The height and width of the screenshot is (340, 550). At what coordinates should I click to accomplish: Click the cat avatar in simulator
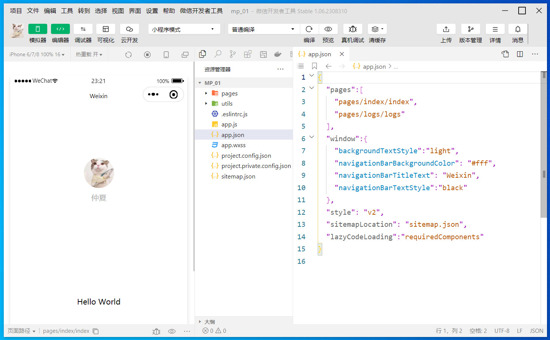point(99,173)
